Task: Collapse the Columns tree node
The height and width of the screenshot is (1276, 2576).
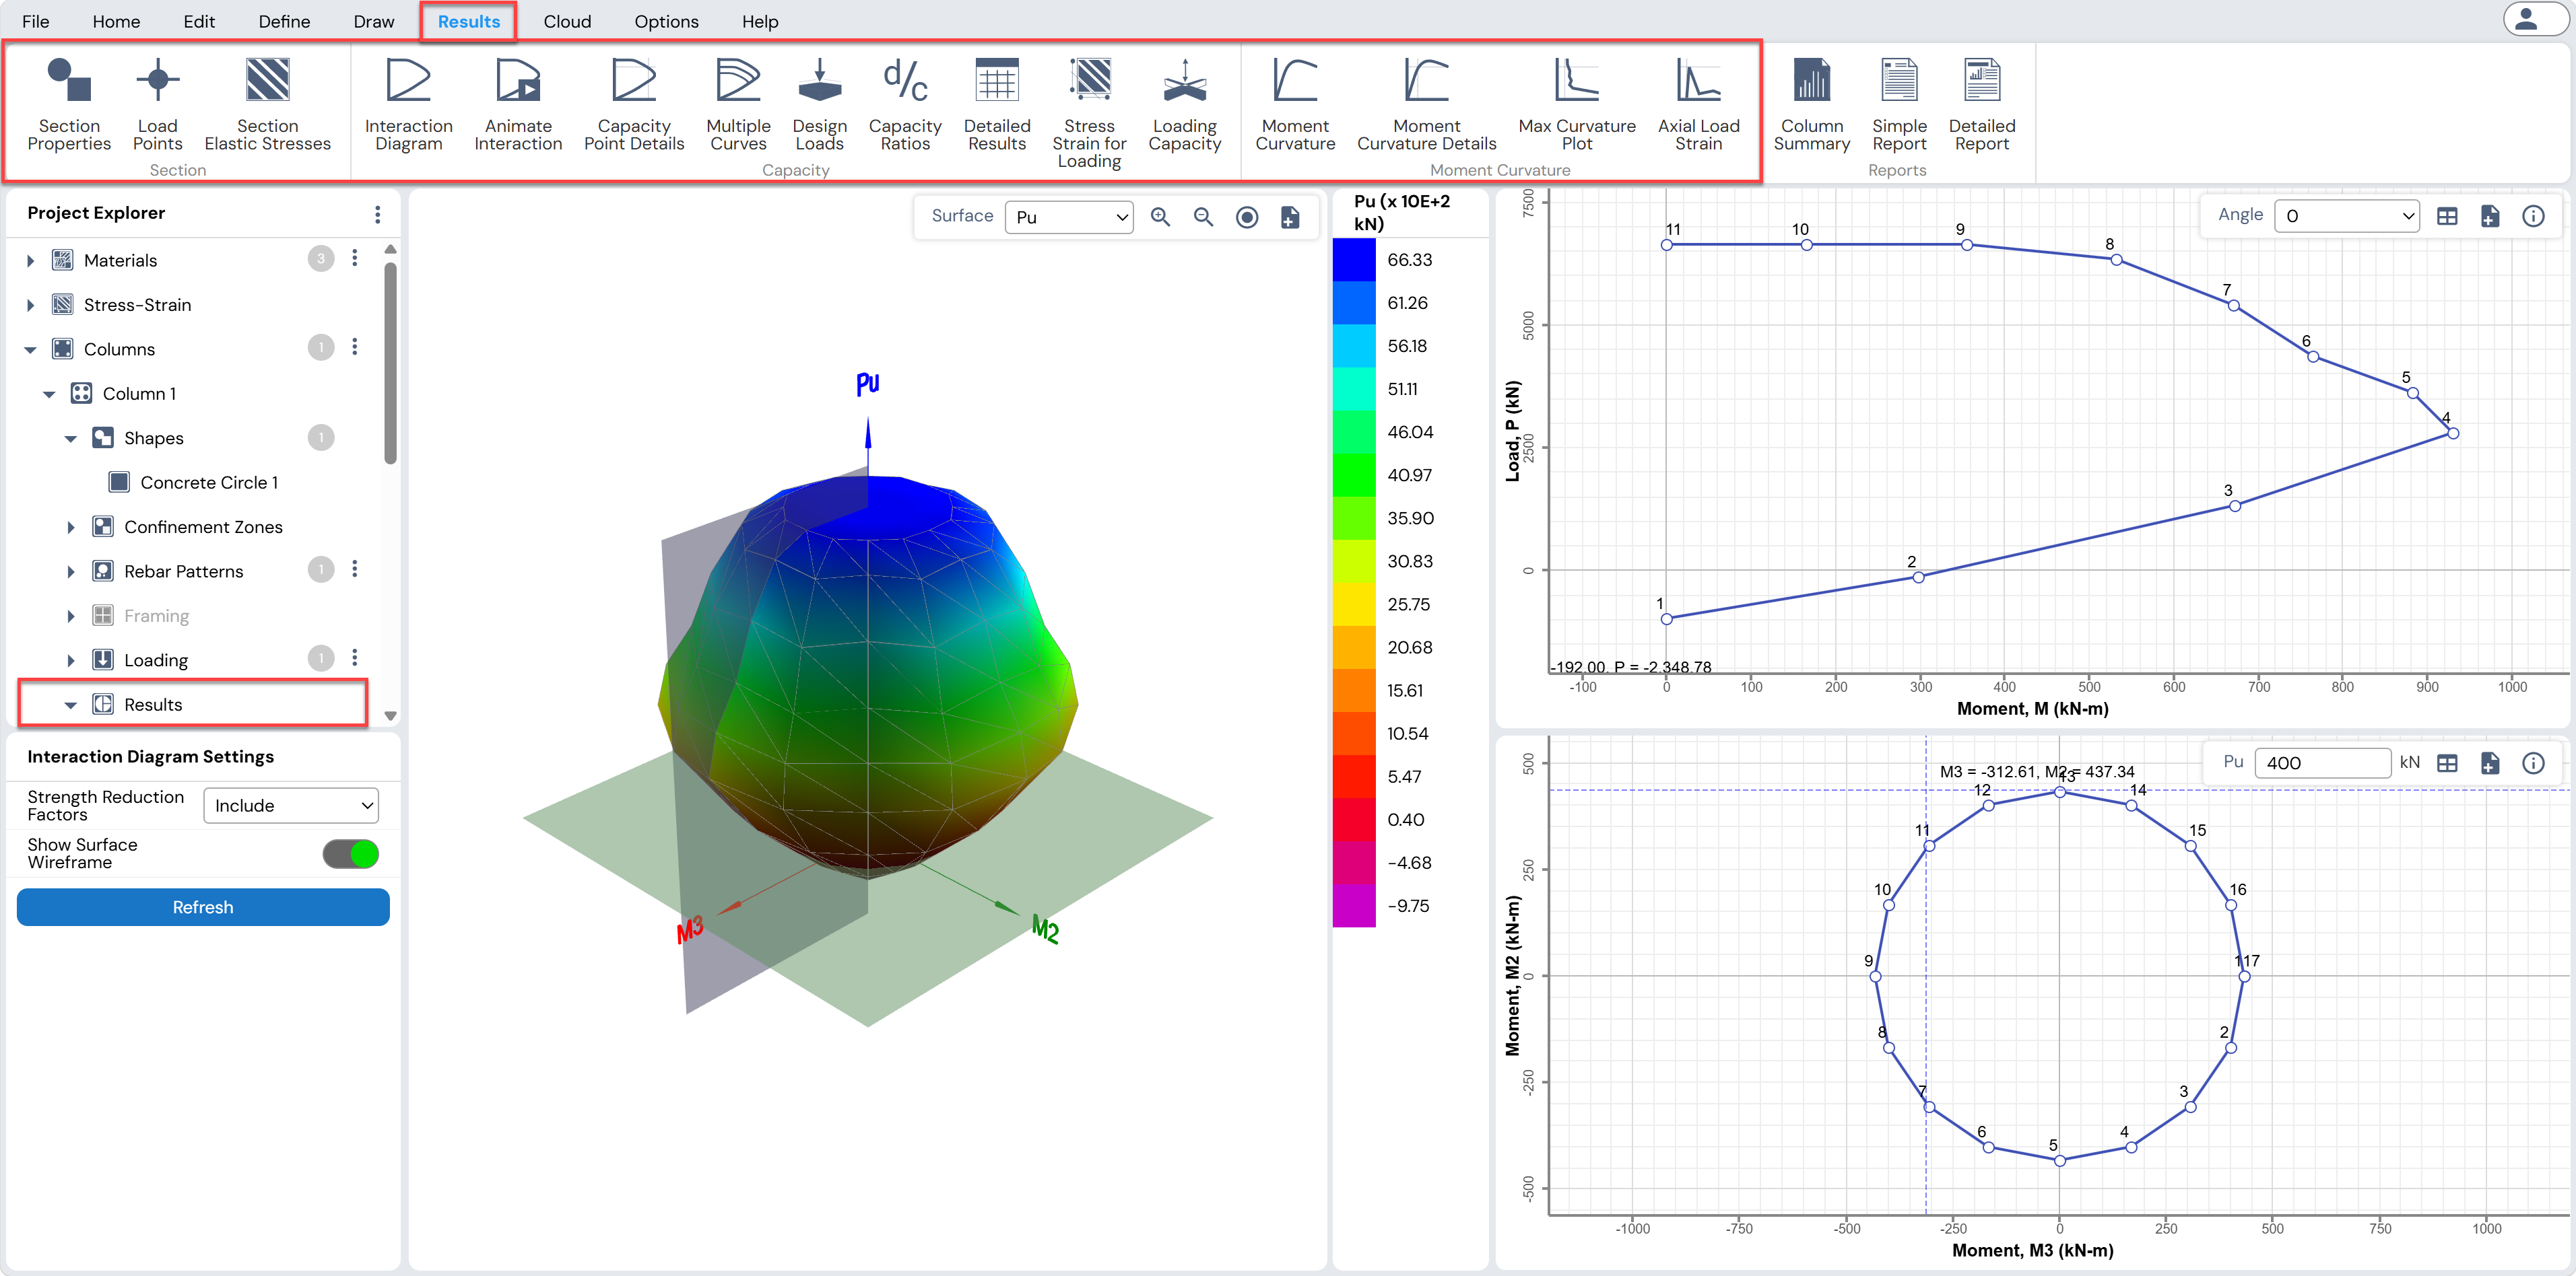Action: (30, 350)
